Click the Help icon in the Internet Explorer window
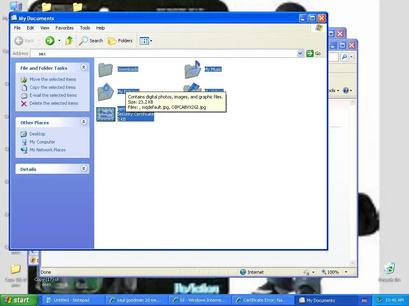Viewport: 409px width, 306px height. tap(345, 90)
